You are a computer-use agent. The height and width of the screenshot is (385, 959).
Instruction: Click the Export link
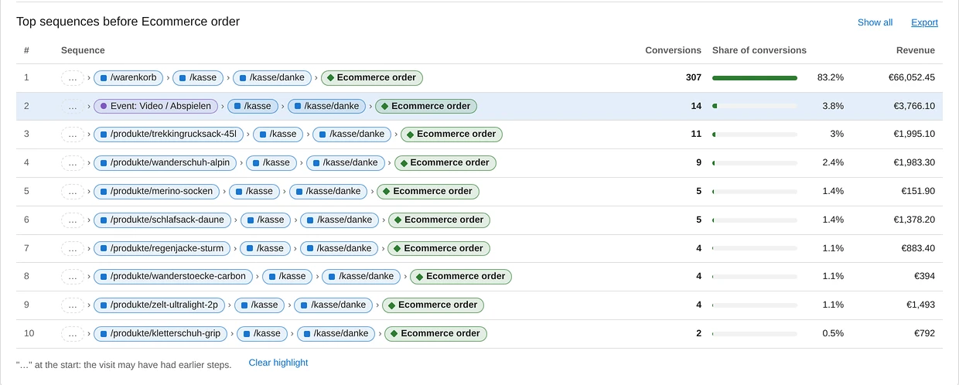pos(924,22)
